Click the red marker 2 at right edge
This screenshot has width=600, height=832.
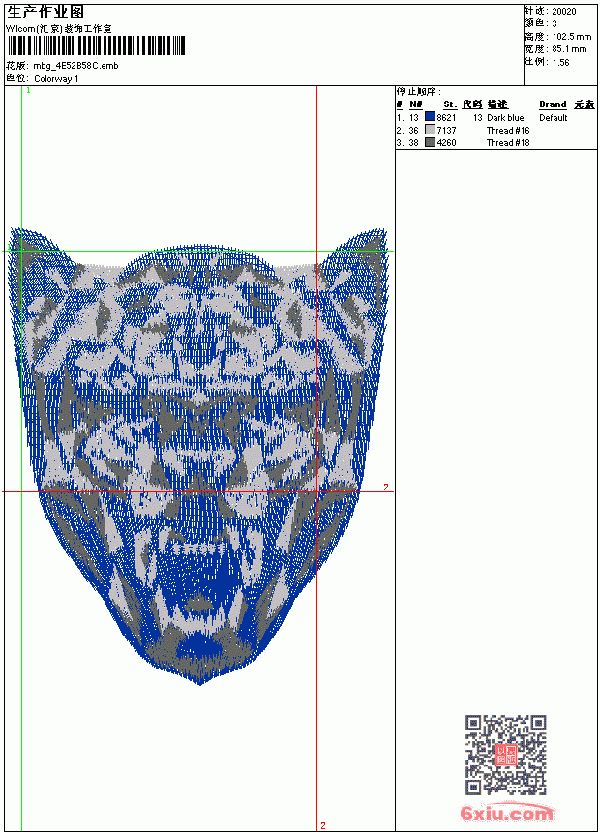click(x=386, y=487)
